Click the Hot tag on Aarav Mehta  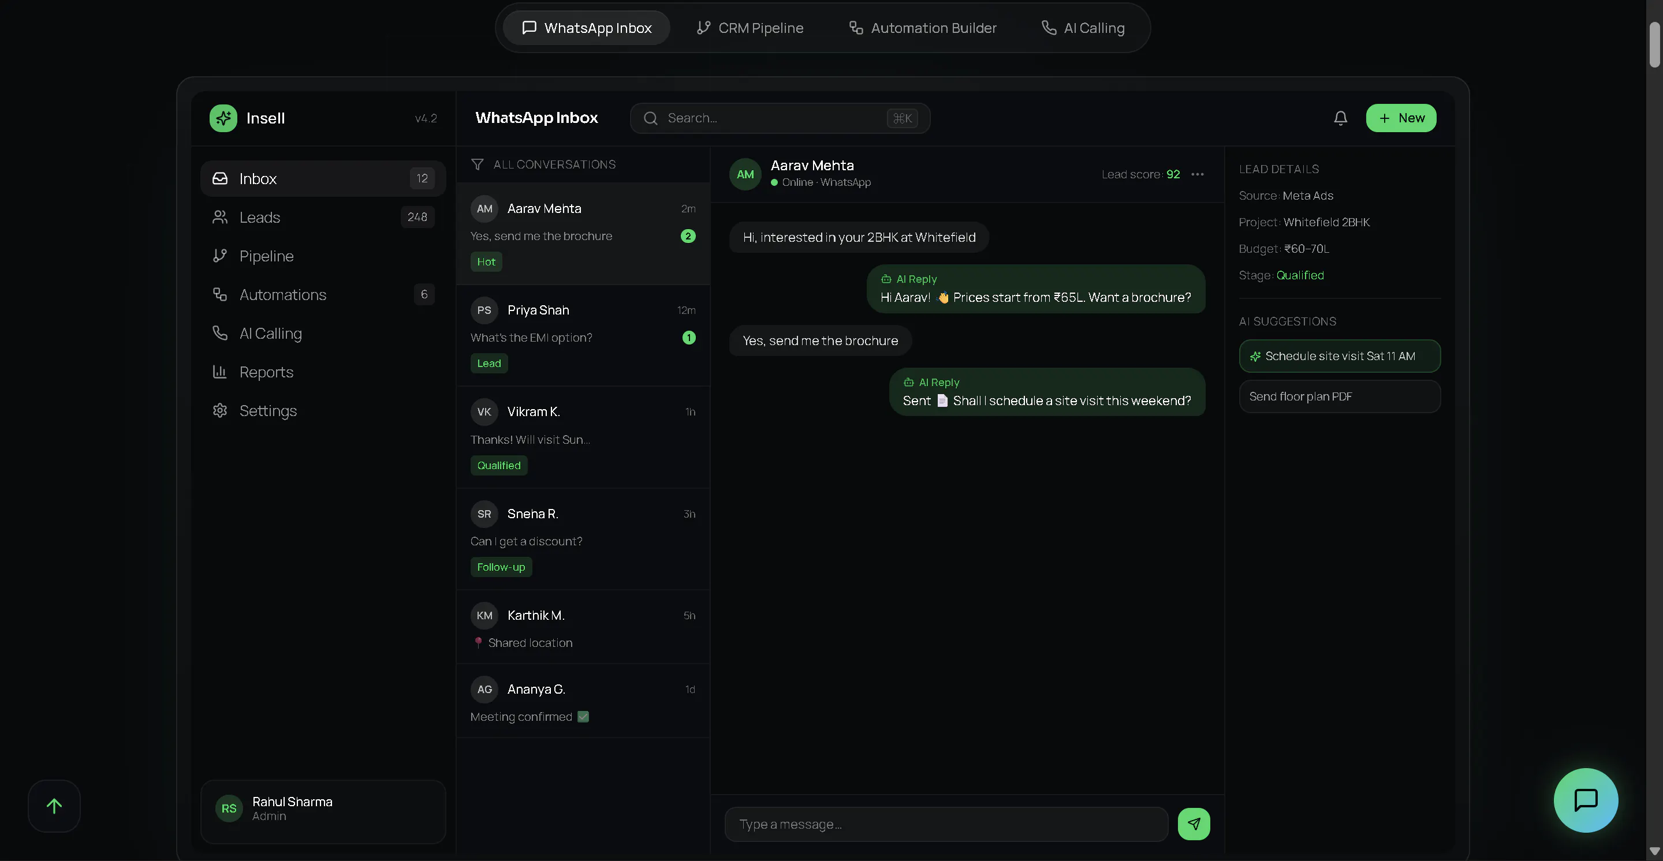(x=486, y=262)
